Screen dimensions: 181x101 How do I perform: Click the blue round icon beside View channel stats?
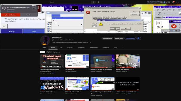coord(138,38)
